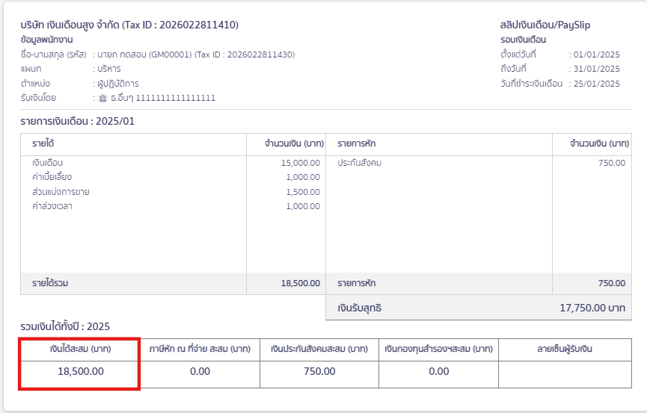Image resolution: width=647 pixels, height=413 pixels.
Task: Select the สลิปเงินเดือน/PaySlip title
Action: pyautogui.click(x=545, y=25)
